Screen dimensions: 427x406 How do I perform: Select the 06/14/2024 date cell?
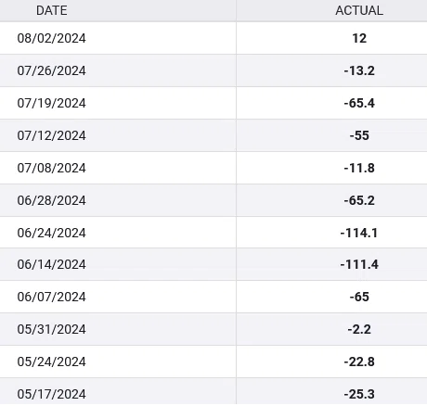pyautogui.click(x=52, y=264)
